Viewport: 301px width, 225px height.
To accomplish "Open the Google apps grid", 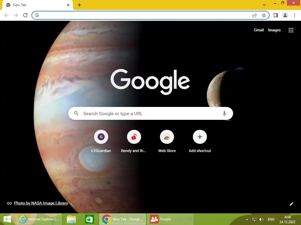I will click(291, 30).
